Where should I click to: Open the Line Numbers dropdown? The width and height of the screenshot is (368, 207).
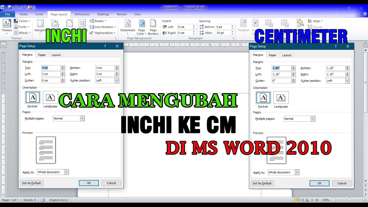[103, 27]
